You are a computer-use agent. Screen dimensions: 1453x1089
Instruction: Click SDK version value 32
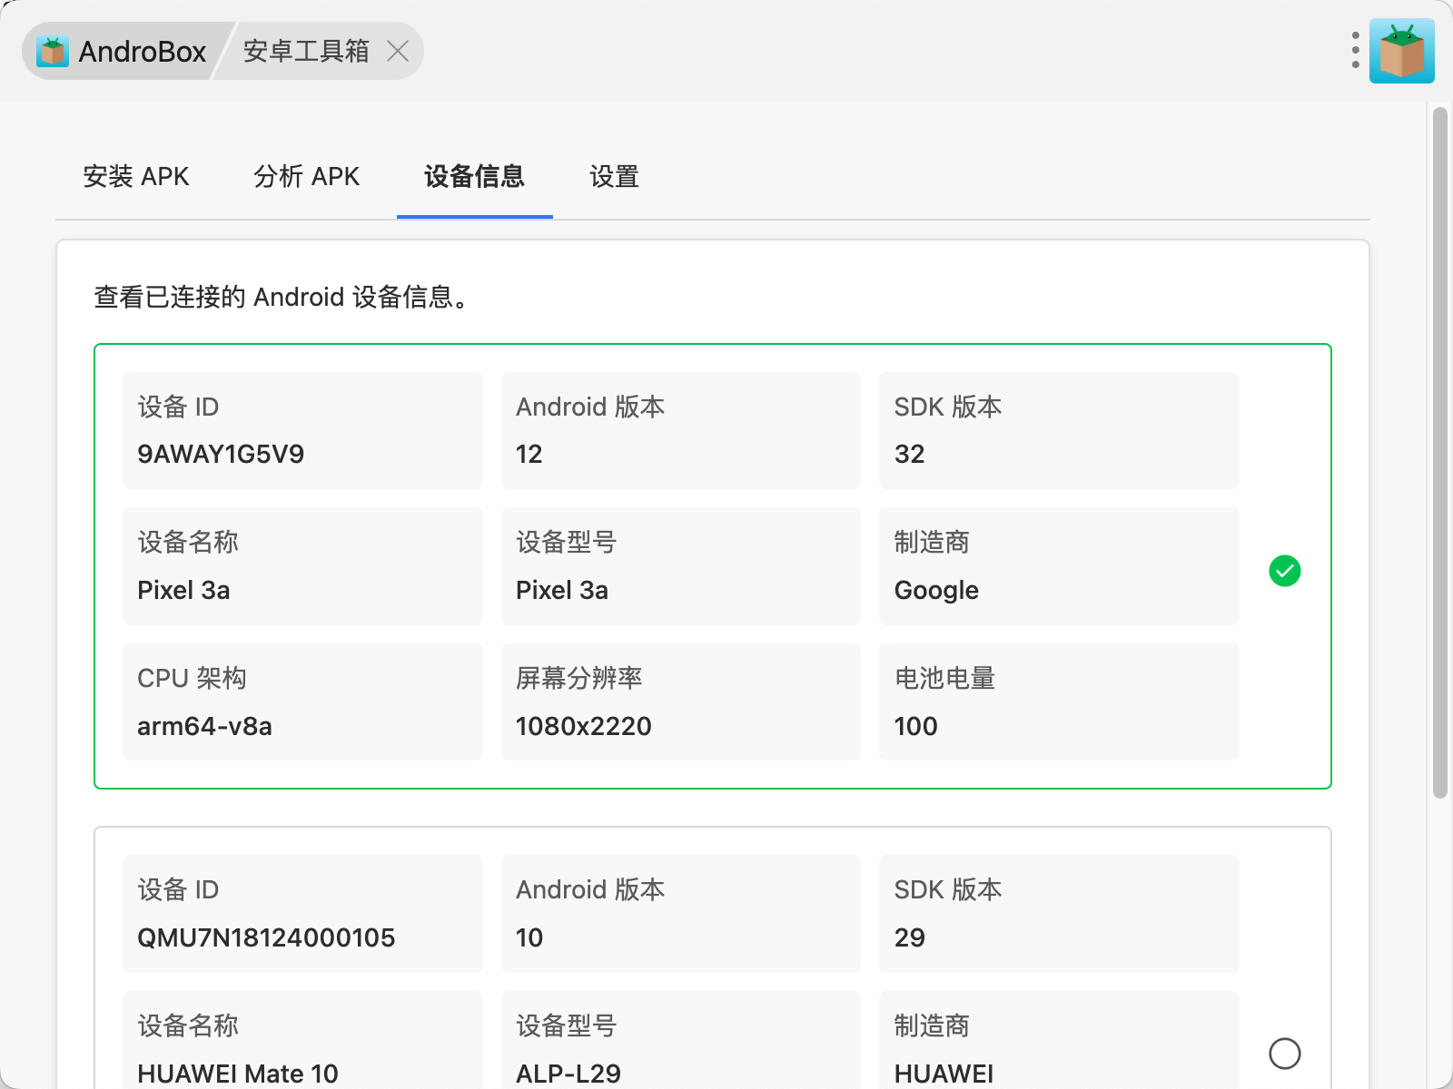pos(909,454)
